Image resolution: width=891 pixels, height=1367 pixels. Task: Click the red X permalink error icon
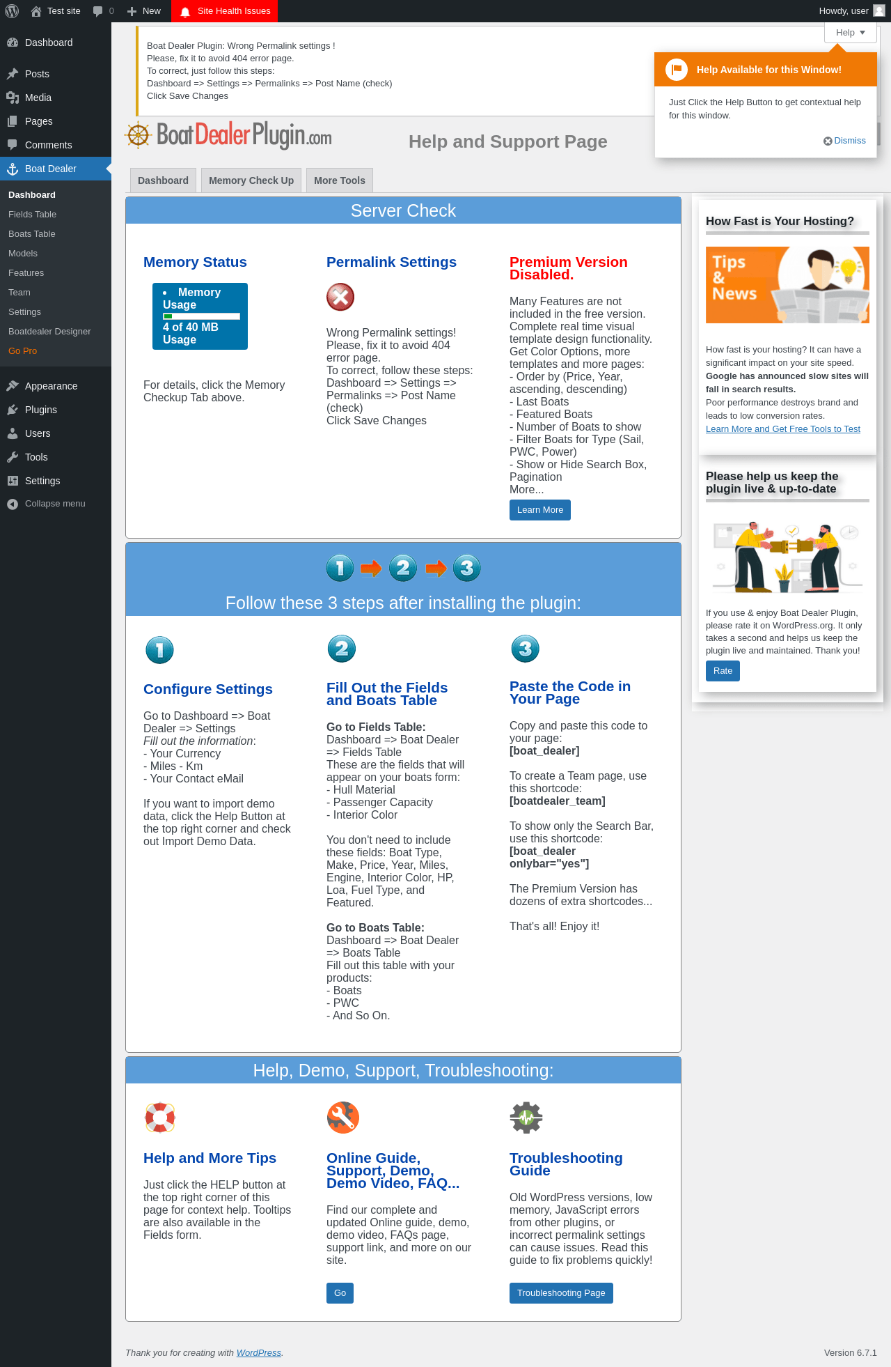tap(340, 297)
